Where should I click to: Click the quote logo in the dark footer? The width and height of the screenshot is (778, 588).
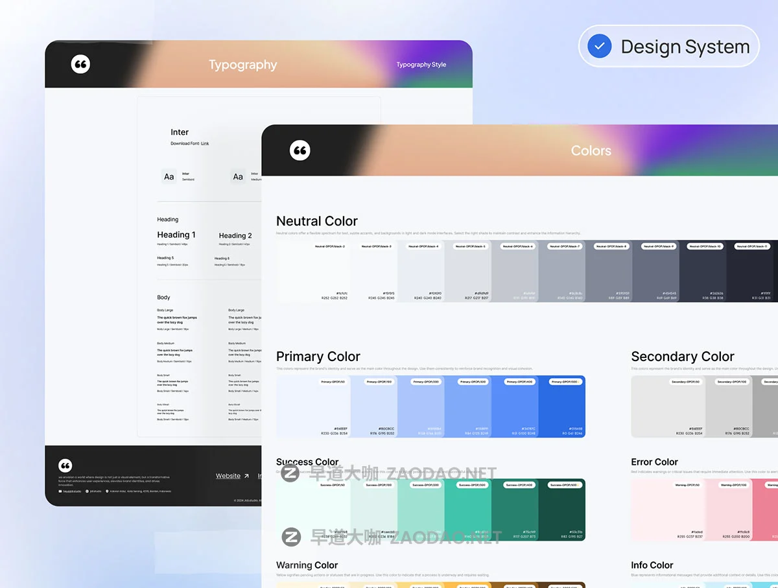(65, 465)
